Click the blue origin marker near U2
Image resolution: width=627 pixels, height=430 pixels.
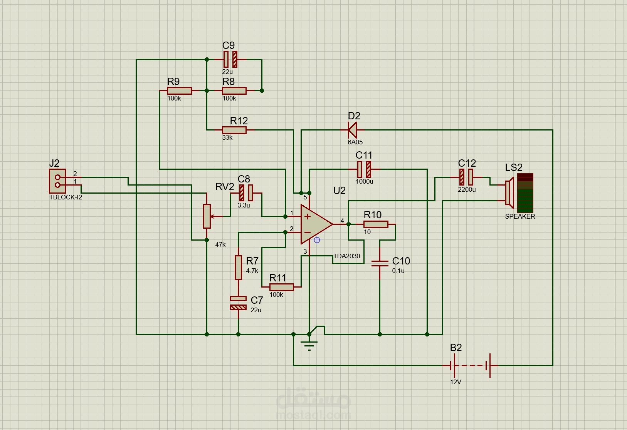click(x=317, y=240)
